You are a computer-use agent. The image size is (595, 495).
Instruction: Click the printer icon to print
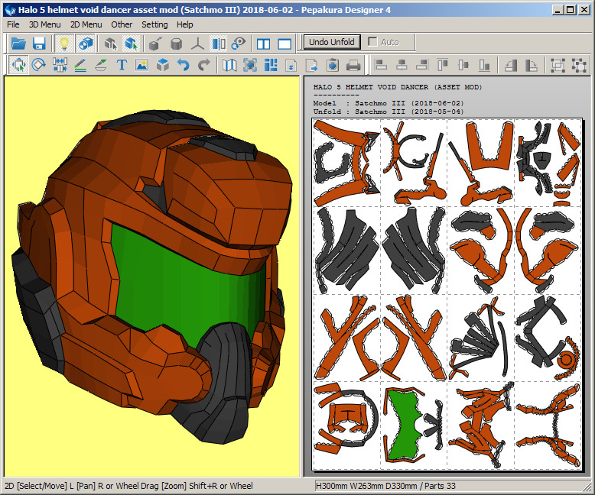tap(353, 65)
